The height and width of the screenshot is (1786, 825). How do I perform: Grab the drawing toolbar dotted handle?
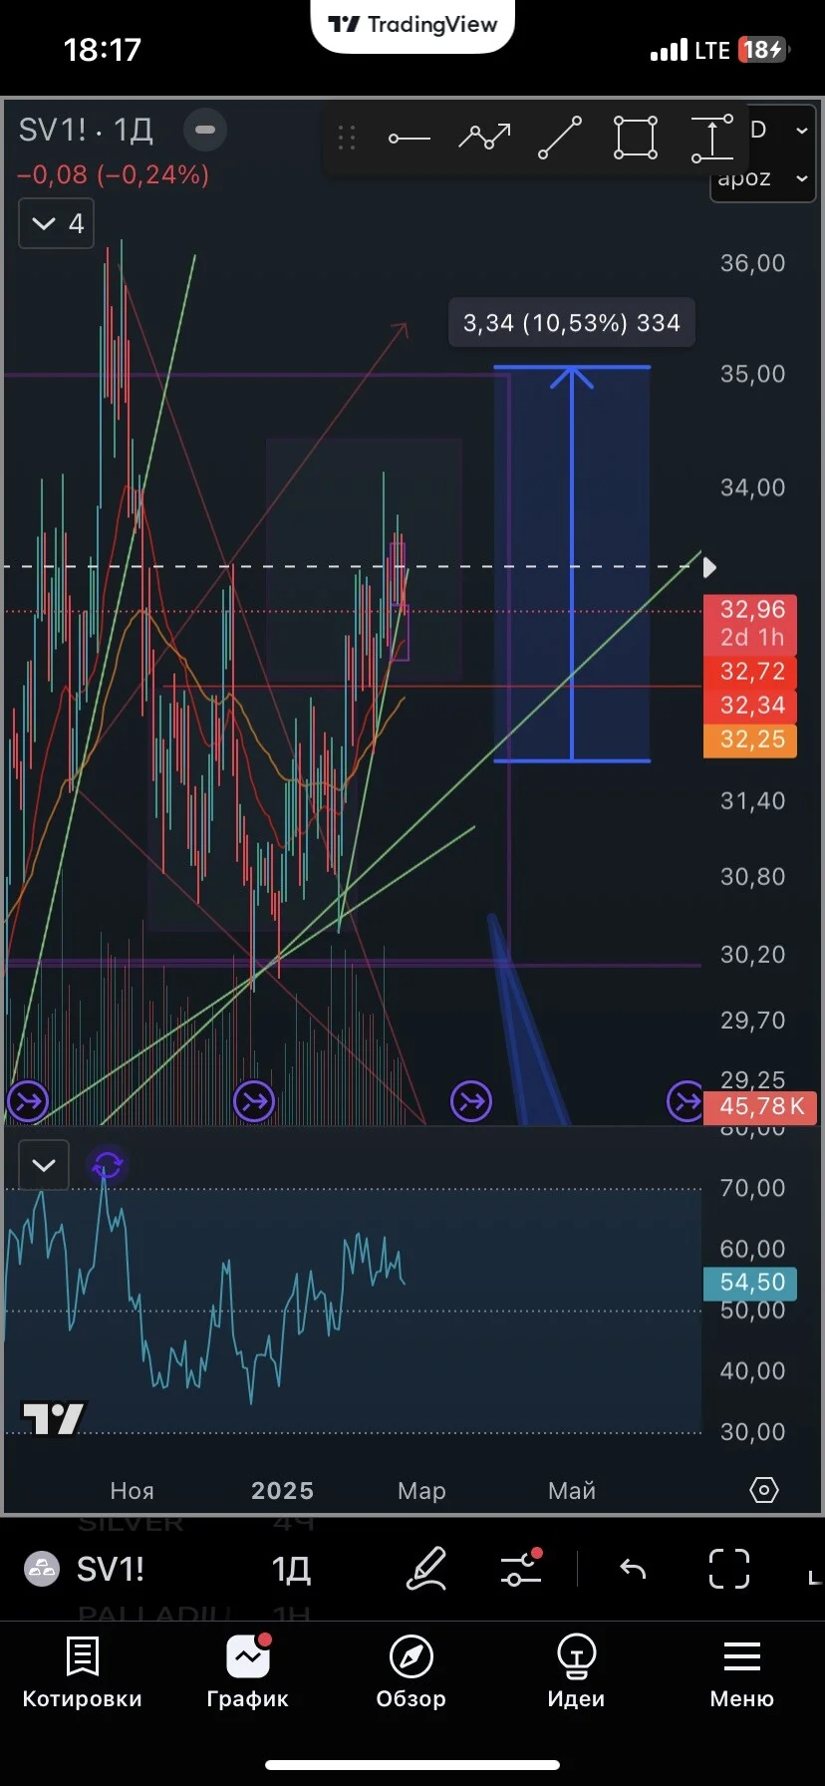click(x=347, y=138)
